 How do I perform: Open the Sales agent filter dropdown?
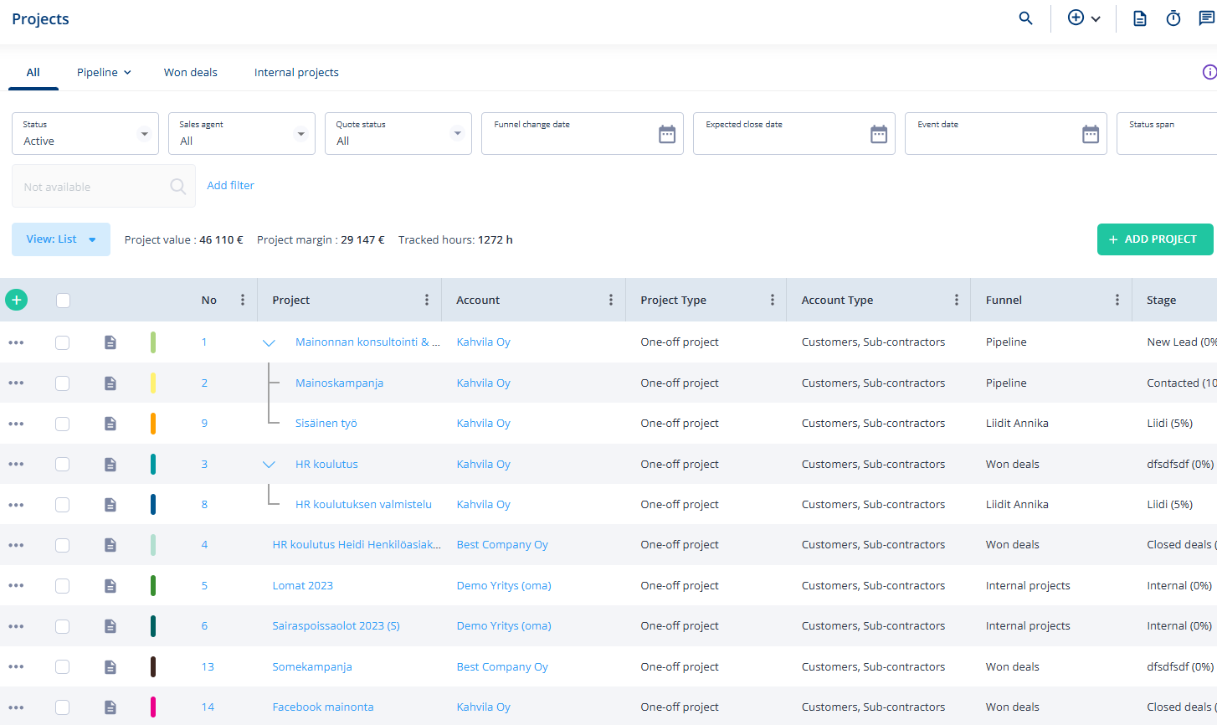[242, 134]
